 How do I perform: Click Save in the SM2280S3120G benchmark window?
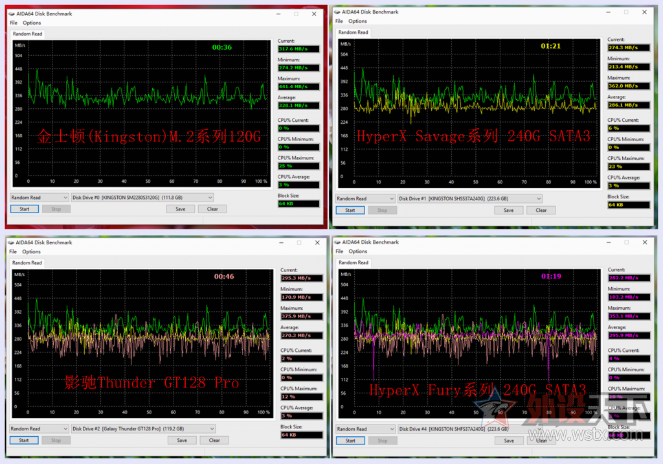pos(181,209)
